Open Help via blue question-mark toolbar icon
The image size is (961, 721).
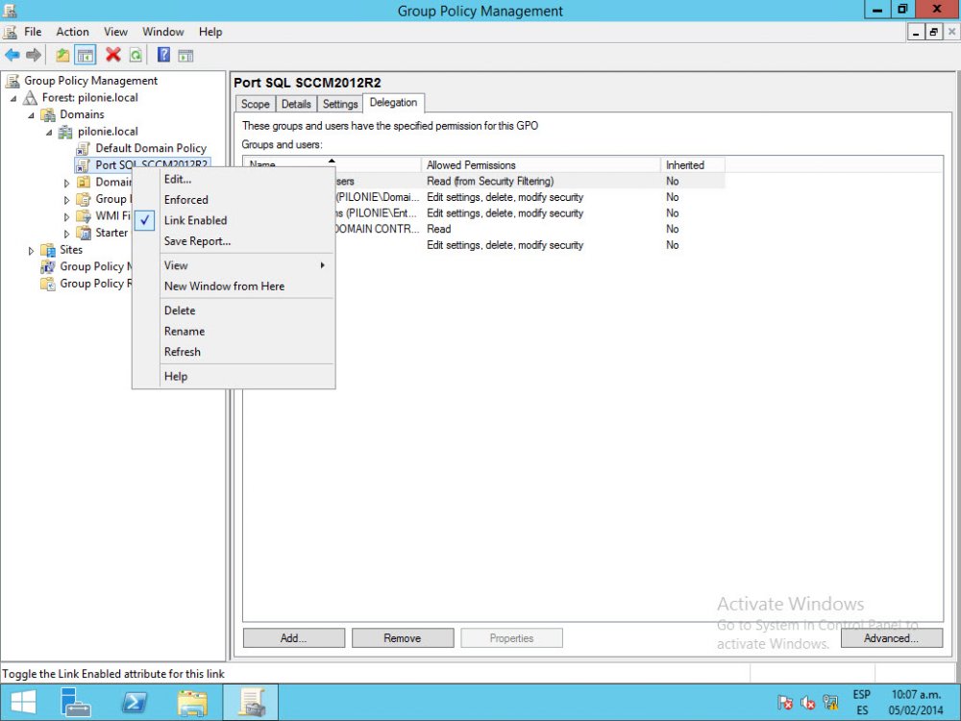pyautogui.click(x=163, y=55)
